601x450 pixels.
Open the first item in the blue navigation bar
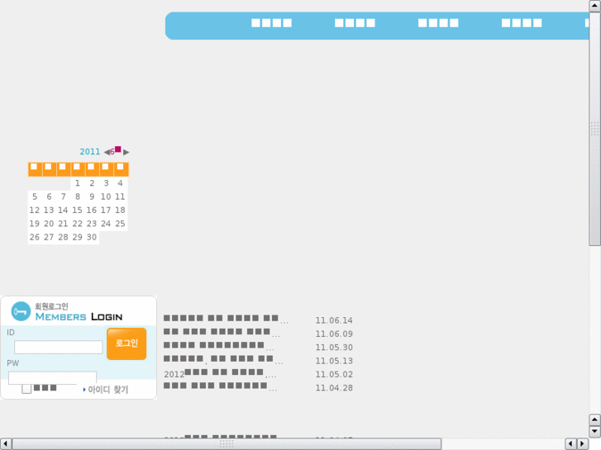pos(271,23)
